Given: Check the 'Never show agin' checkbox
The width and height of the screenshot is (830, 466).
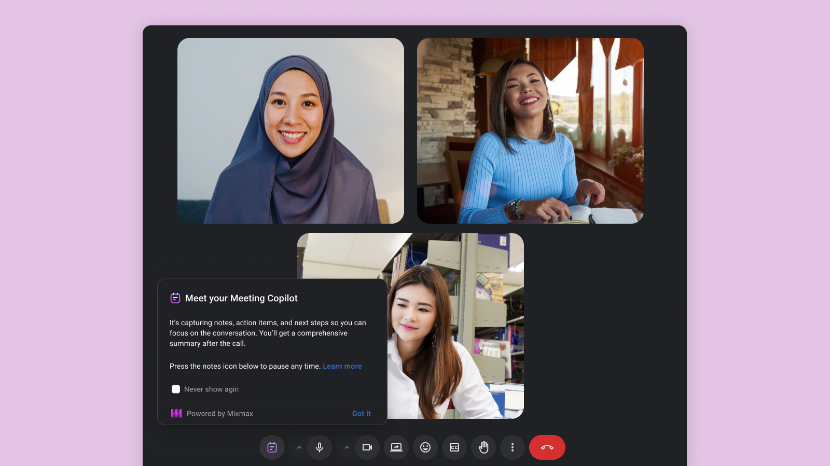Looking at the screenshot, I should coord(176,389).
